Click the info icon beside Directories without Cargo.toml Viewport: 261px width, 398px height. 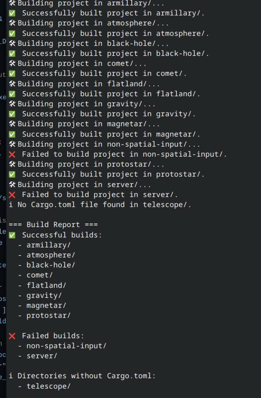(11, 376)
